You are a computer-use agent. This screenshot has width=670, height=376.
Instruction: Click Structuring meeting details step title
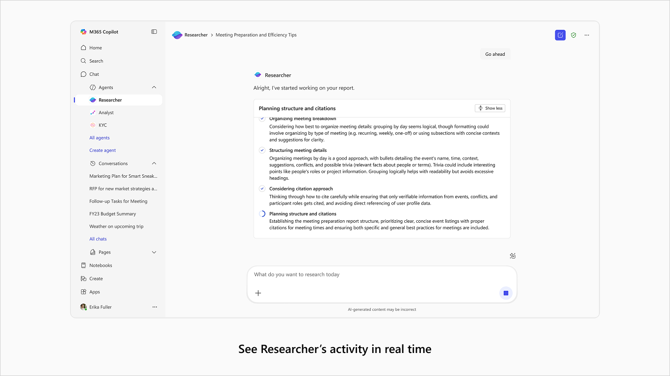click(298, 150)
